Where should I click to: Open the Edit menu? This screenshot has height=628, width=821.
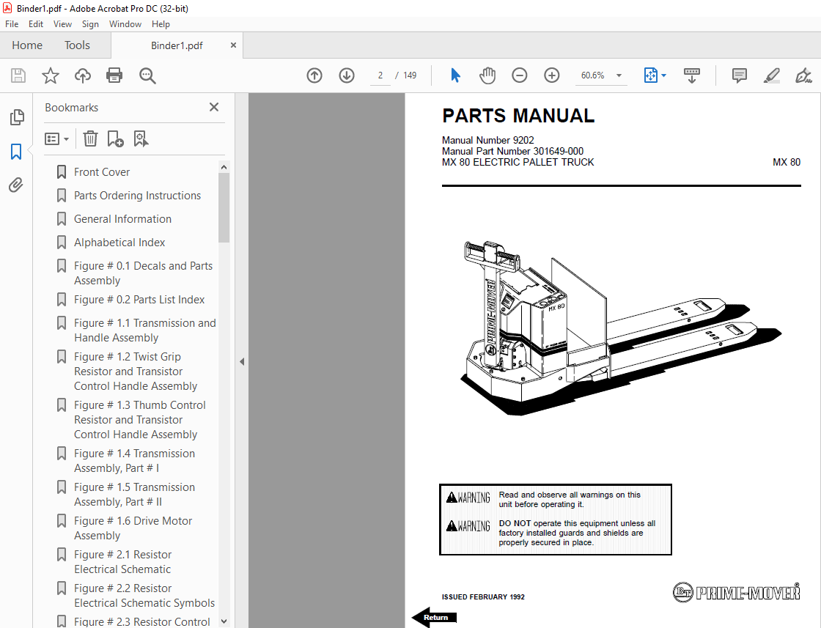pyautogui.click(x=36, y=24)
